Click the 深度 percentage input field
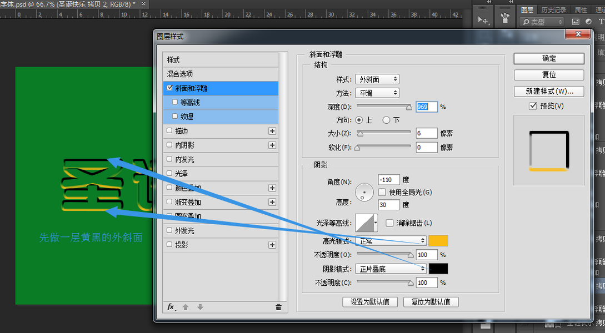Image resolution: width=605 pixels, height=333 pixels. (427, 107)
